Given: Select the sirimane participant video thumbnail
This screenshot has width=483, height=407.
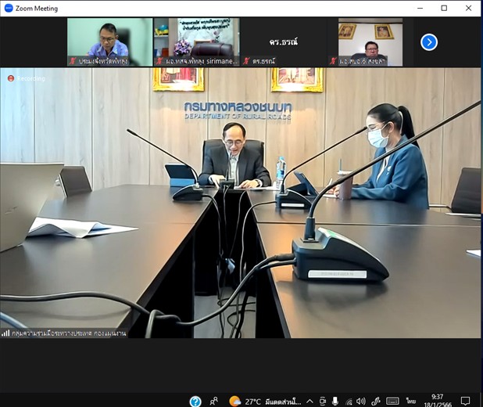Looking at the screenshot, I should click(x=197, y=42).
